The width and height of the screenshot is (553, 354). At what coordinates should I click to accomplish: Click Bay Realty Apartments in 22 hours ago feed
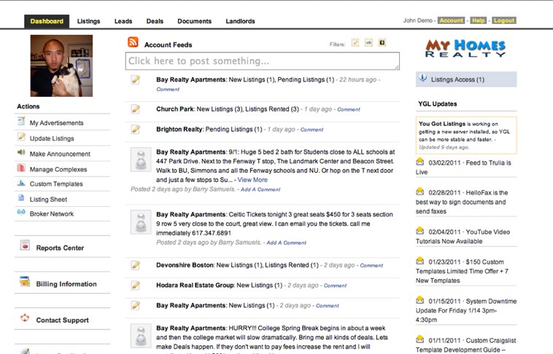[191, 79]
